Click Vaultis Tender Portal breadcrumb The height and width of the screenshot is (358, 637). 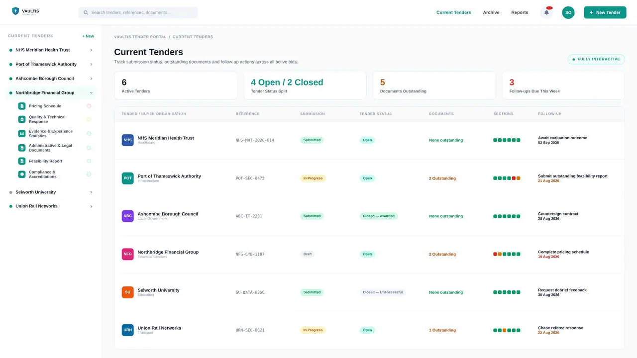click(140, 37)
